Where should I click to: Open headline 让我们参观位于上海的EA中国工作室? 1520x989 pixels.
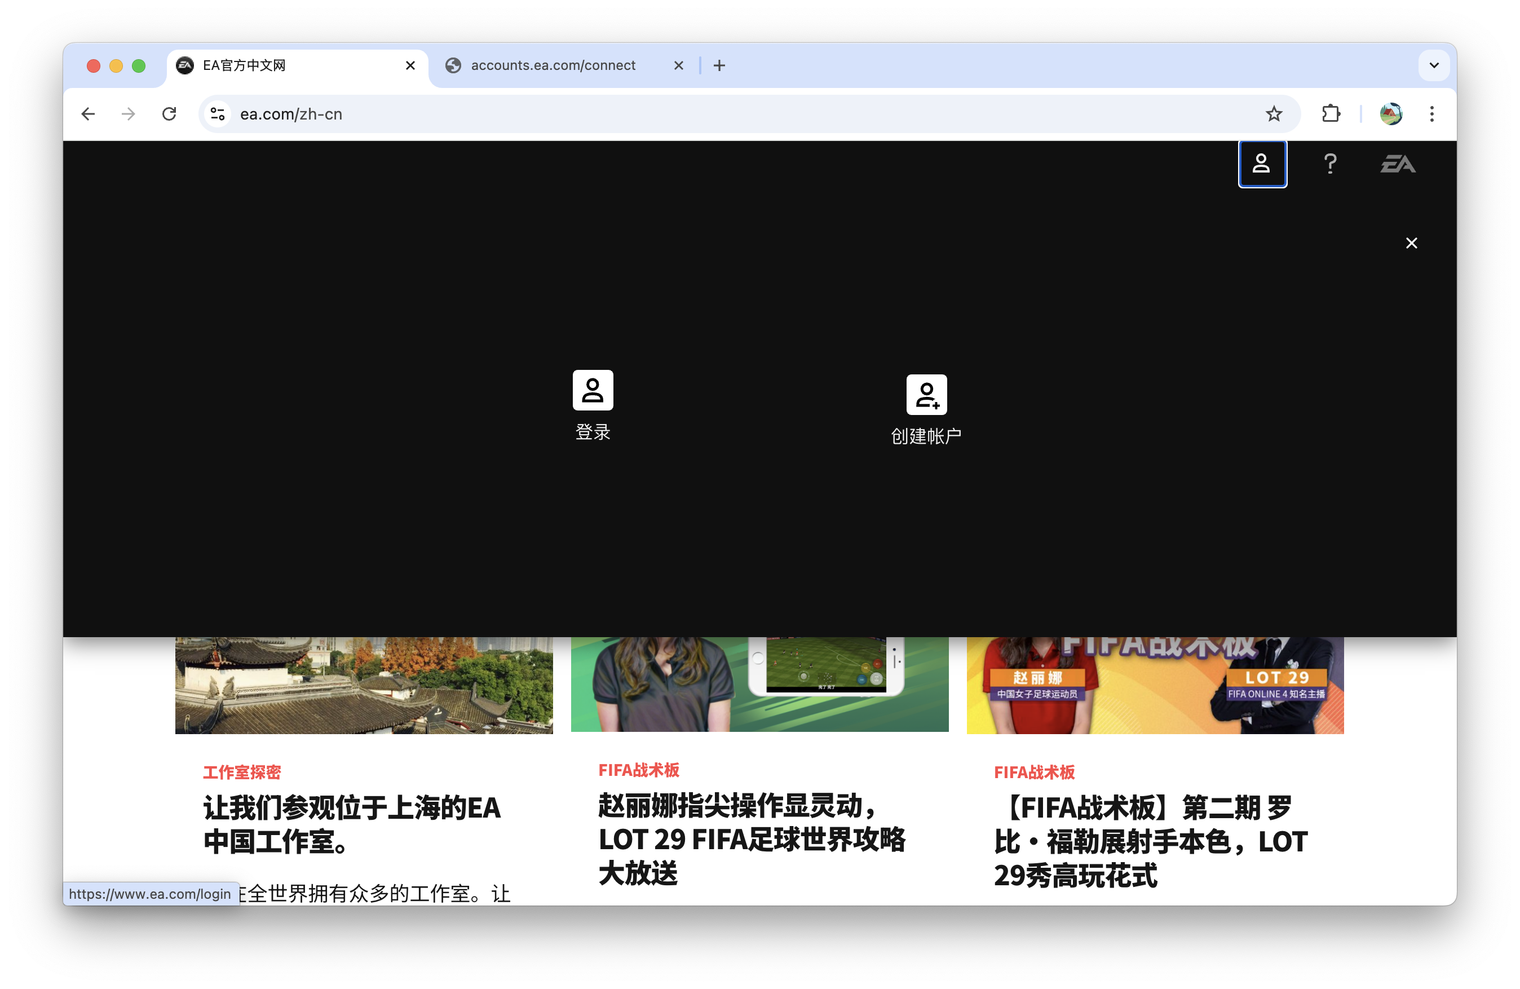click(x=352, y=825)
